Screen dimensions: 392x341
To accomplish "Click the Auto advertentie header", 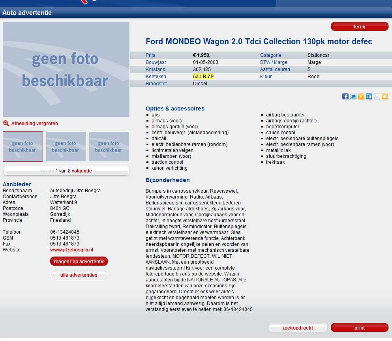I will pos(27,13).
